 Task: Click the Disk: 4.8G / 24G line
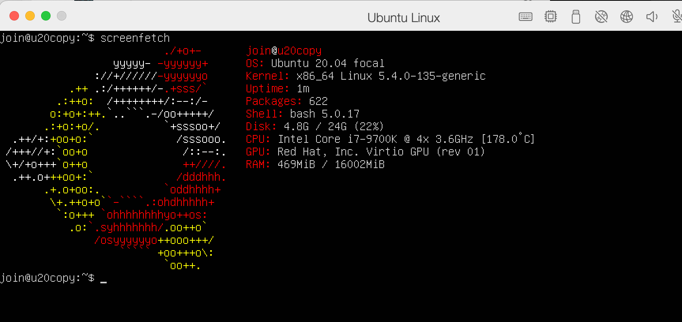pyautogui.click(x=315, y=126)
